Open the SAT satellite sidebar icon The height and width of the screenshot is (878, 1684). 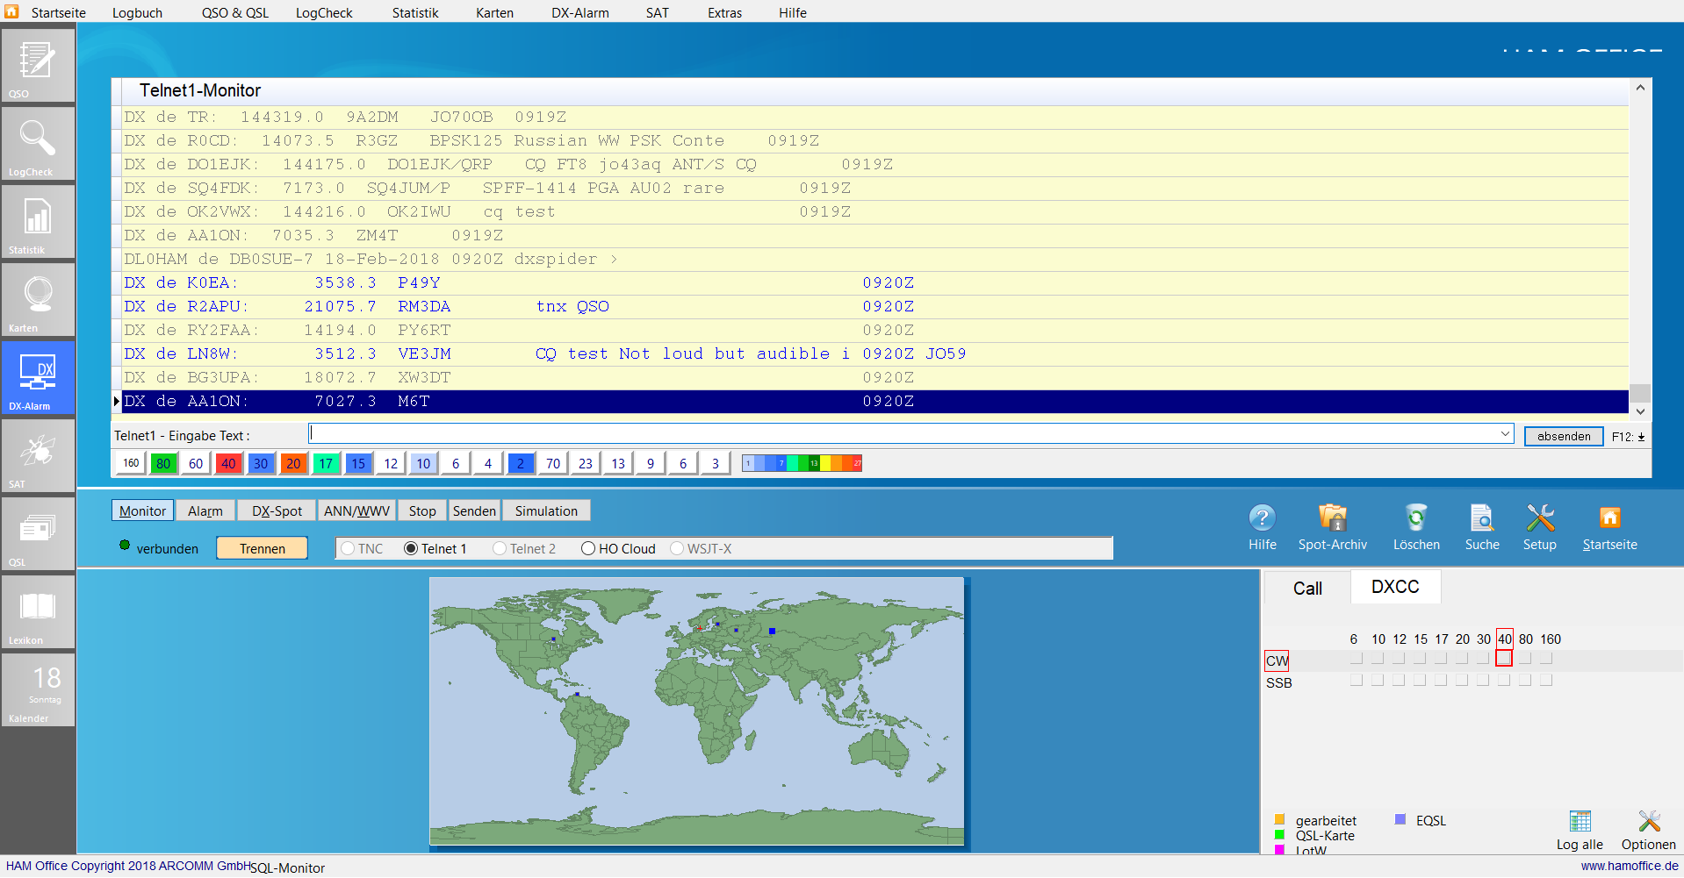(37, 454)
